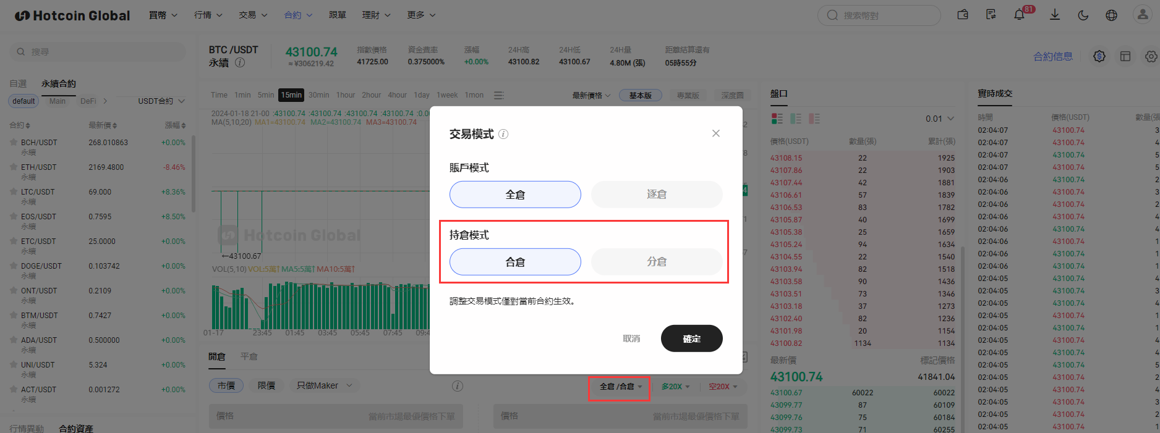1160x433 pixels.
Task: Click the hexagon preferences icon beside 合約信息
Action: [1099, 56]
